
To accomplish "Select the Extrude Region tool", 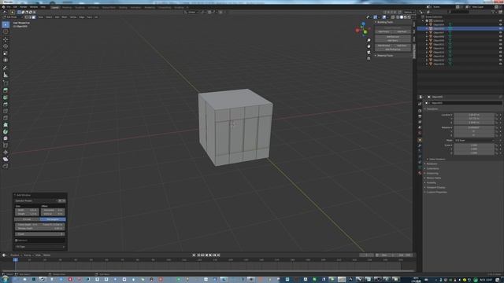I will point(6,90).
